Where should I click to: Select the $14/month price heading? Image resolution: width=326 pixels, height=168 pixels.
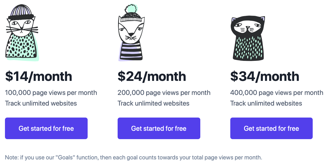39,76
